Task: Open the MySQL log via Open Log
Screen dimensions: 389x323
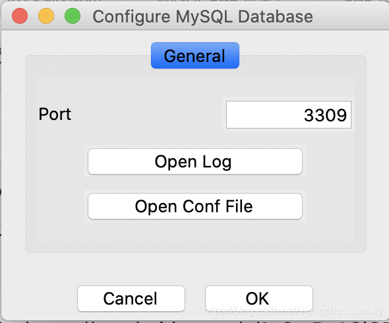Action: click(195, 161)
